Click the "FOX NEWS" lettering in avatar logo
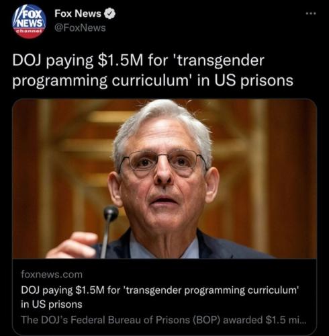The width and height of the screenshot is (329, 336). click(x=30, y=19)
